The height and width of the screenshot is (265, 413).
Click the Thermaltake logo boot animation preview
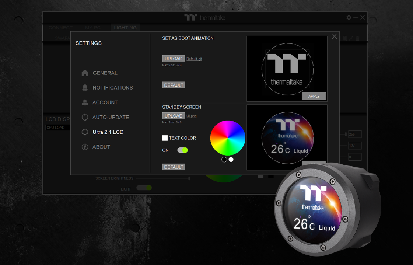pyautogui.click(x=287, y=69)
